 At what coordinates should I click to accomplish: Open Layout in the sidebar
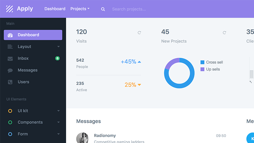pos(33,46)
